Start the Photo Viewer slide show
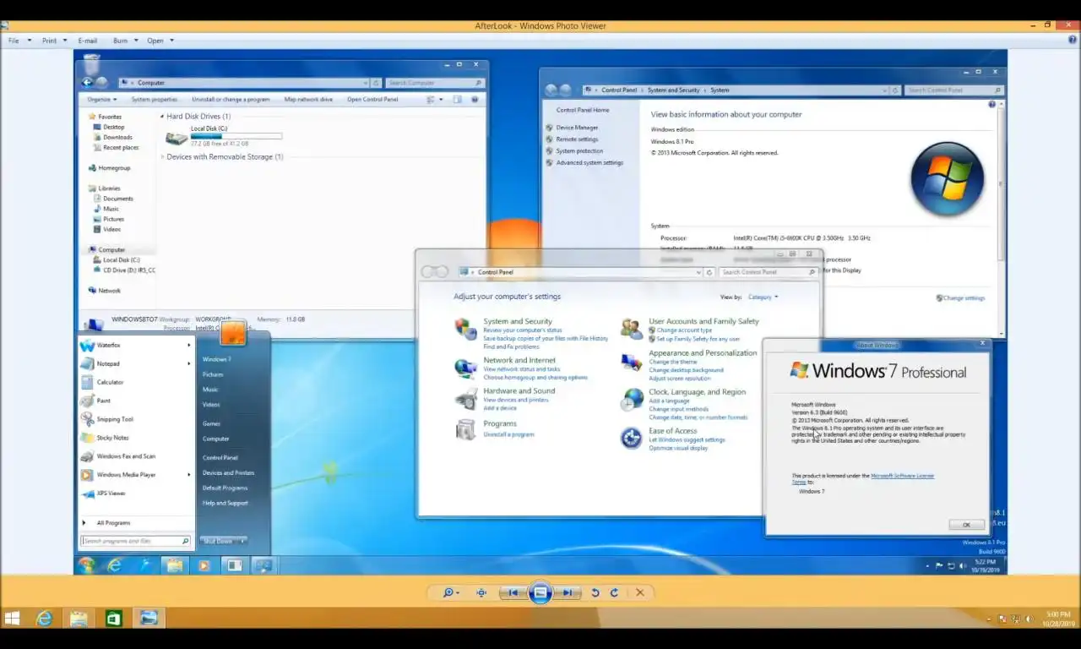 click(x=540, y=593)
